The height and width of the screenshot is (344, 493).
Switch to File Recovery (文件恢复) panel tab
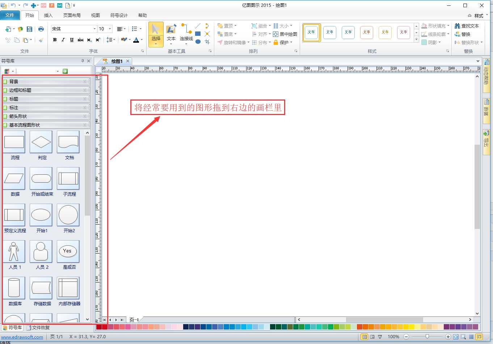[x=38, y=328]
